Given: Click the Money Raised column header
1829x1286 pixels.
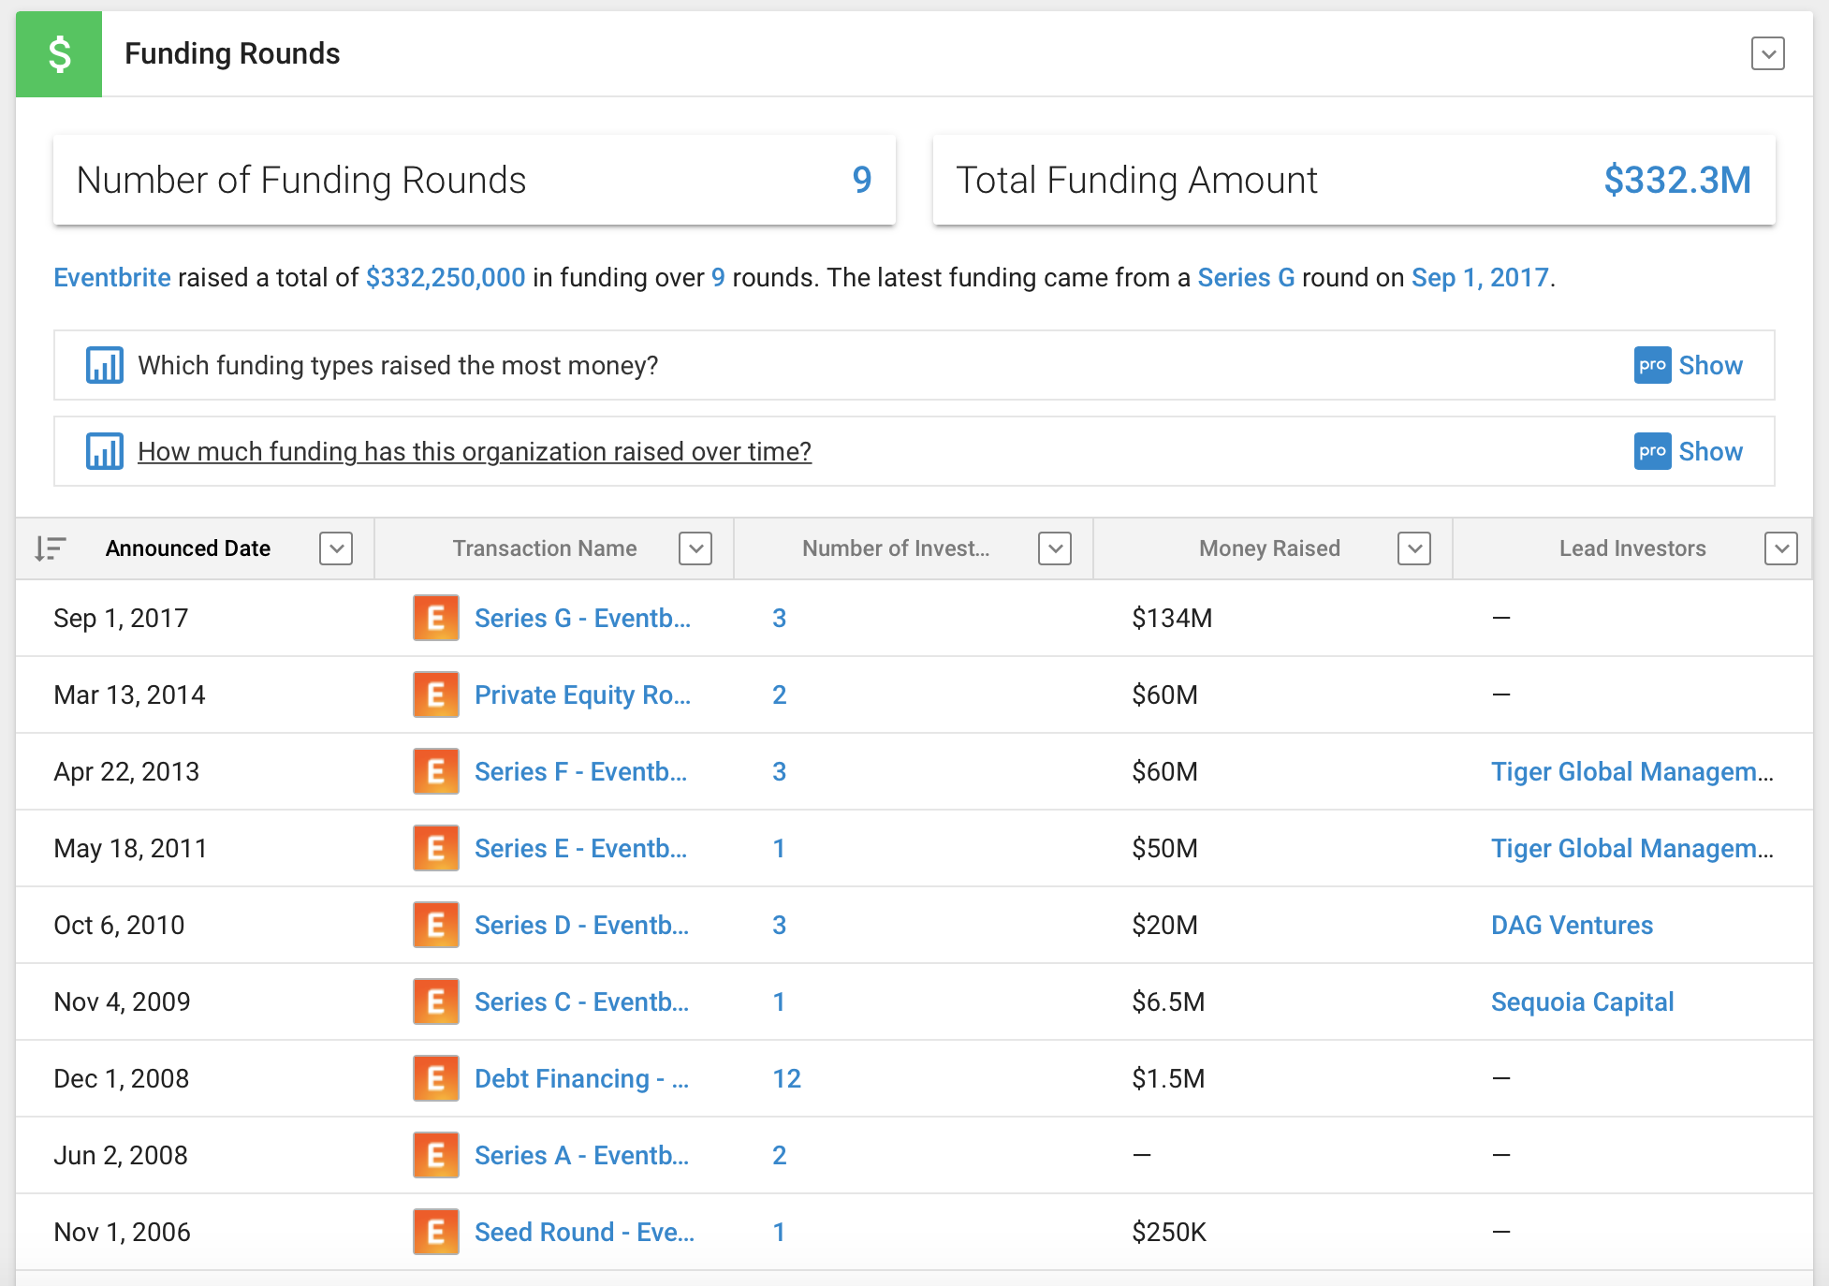Looking at the screenshot, I should click(1269, 548).
